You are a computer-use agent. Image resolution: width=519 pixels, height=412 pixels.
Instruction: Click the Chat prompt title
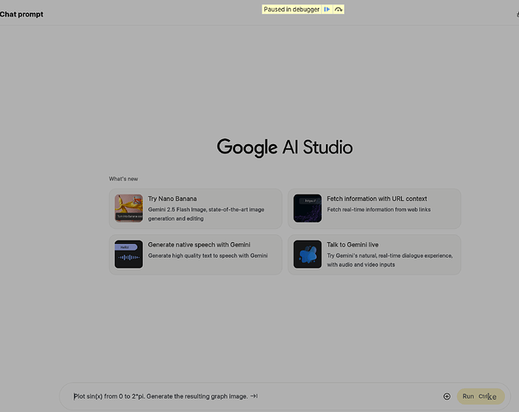pos(21,14)
